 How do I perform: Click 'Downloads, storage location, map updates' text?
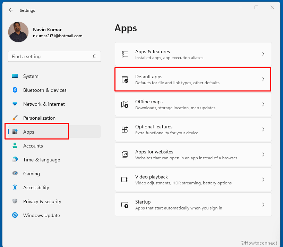pyautogui.click(x=175, y=108)
